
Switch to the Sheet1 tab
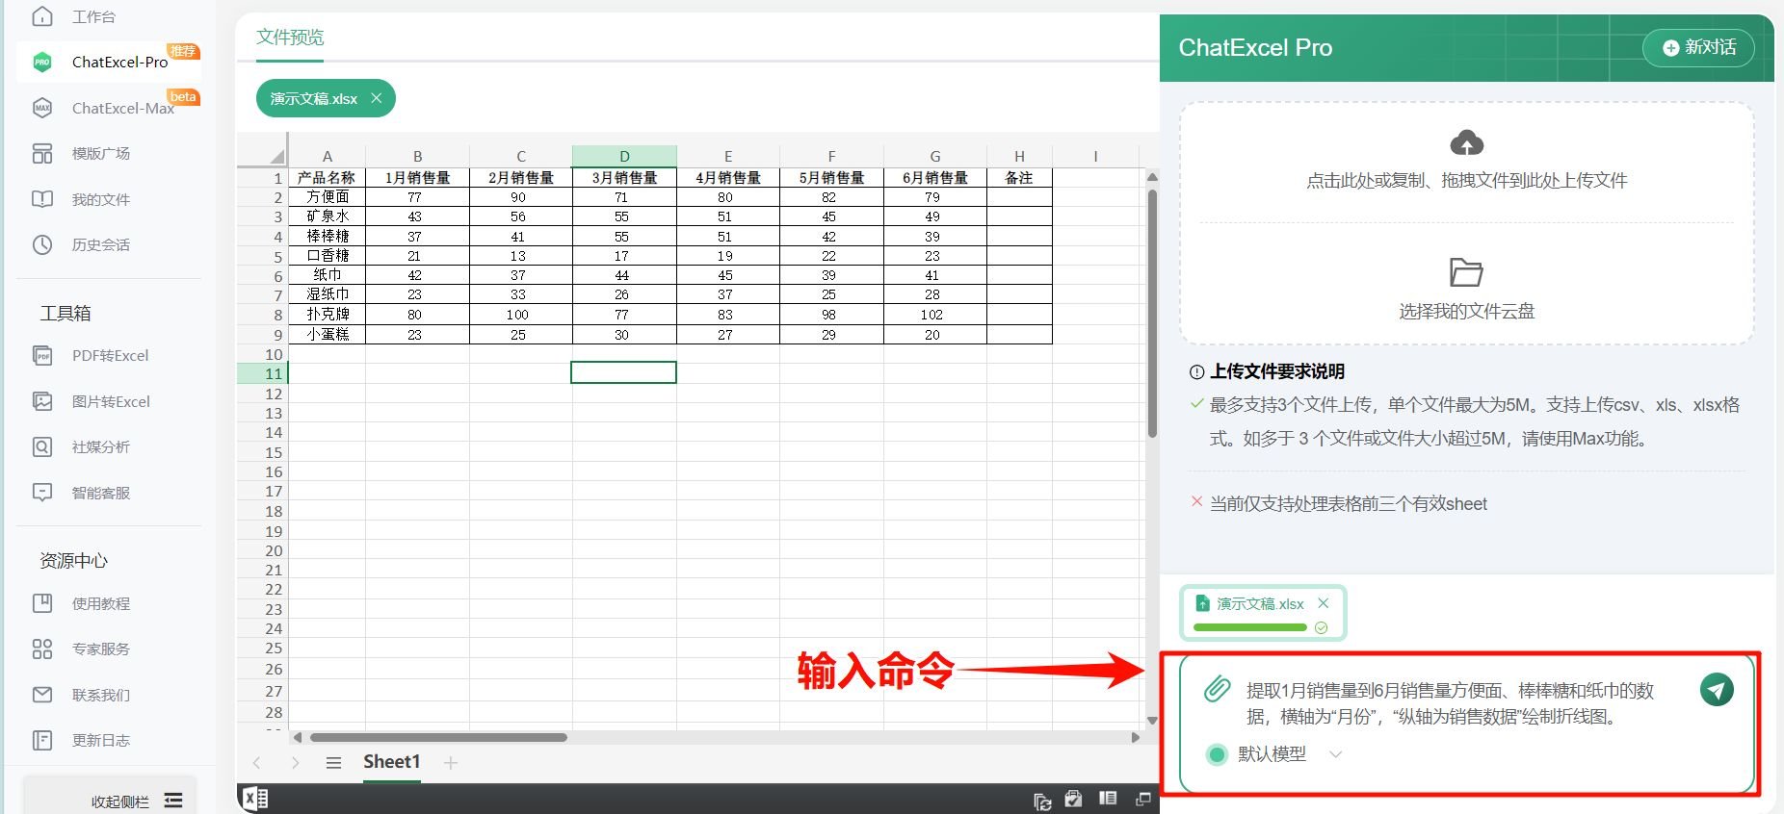coord(391,762)
